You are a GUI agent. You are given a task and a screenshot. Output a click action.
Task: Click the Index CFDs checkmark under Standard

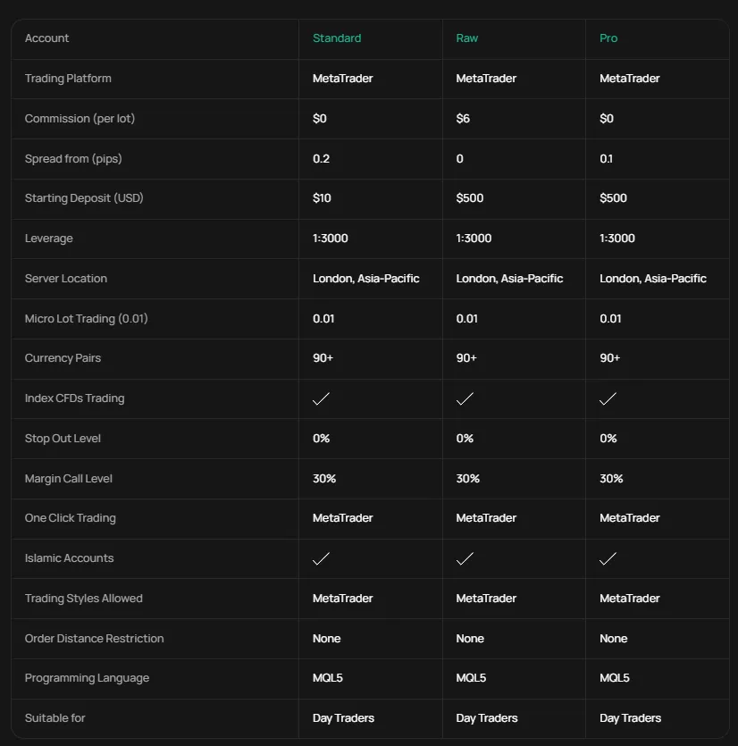[322, 398]
